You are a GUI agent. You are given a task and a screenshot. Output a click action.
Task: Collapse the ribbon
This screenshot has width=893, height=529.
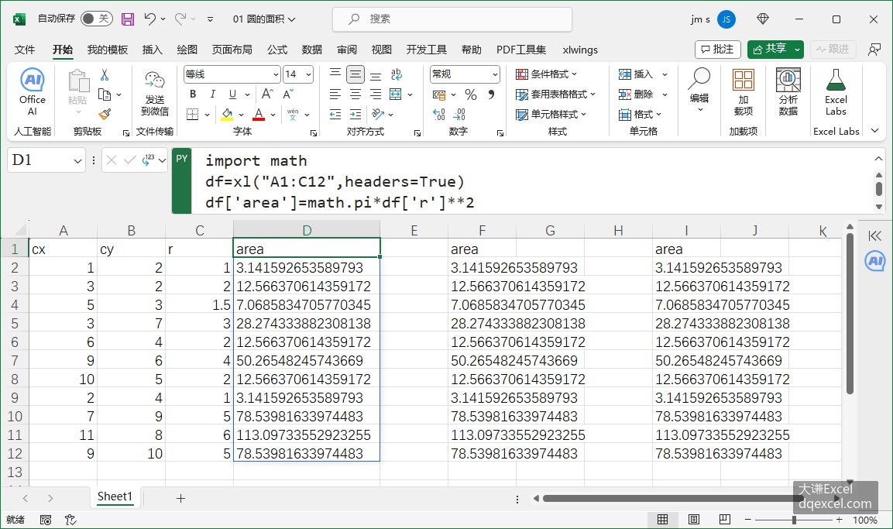(874, 131)
